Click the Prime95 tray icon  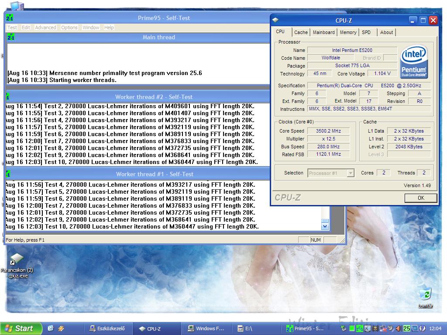(x=360, y=328)
